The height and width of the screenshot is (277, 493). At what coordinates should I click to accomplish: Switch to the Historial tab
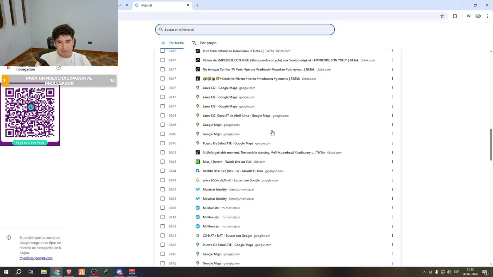coord(162,5)
